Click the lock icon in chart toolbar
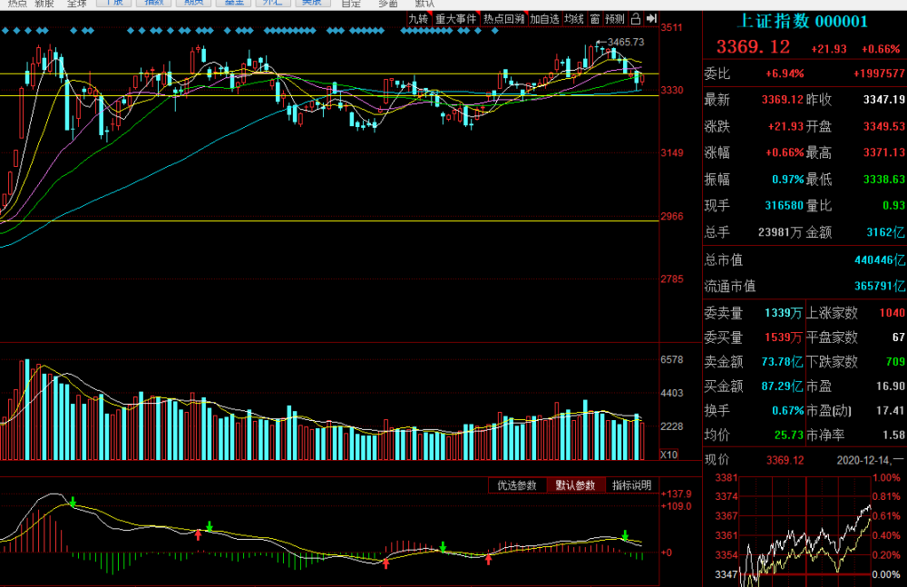Image resolution: width=907 pixels, height=587 pixels. [x=635, y=18]
